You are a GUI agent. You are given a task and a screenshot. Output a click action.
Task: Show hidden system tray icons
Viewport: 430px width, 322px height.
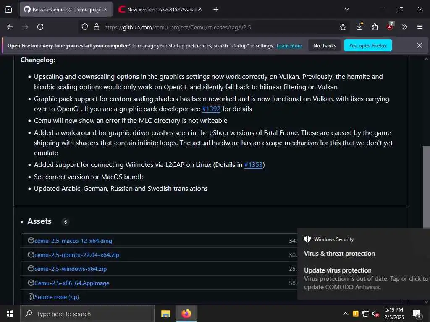pyautogui.click(x=346, y=314)
